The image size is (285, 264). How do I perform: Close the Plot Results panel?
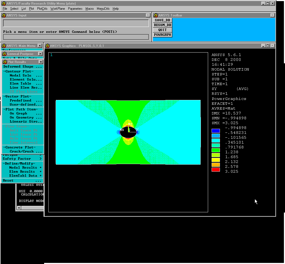pyautogui.click(x=41, y=62)
